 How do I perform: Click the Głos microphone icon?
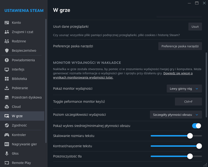pos(7,153)
